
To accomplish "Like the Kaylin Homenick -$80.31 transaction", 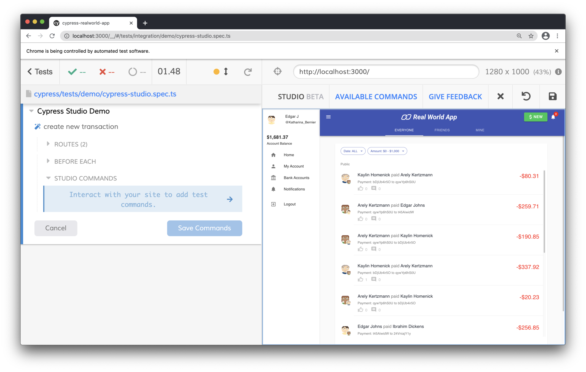I will [360, 188].
